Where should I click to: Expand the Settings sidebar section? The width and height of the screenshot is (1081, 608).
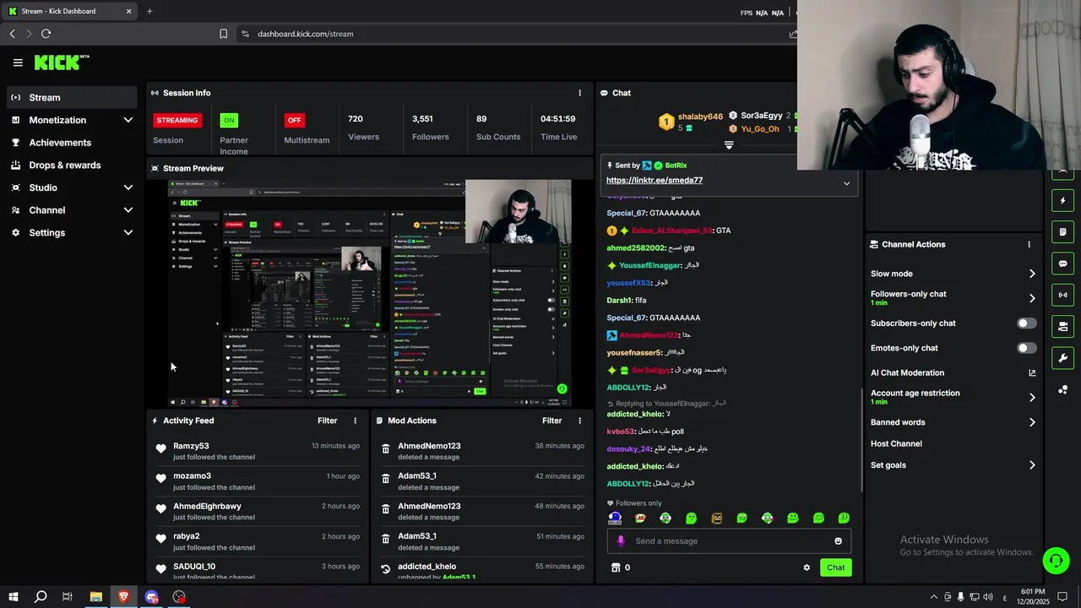pyautogui.click(x=128, y=232)
